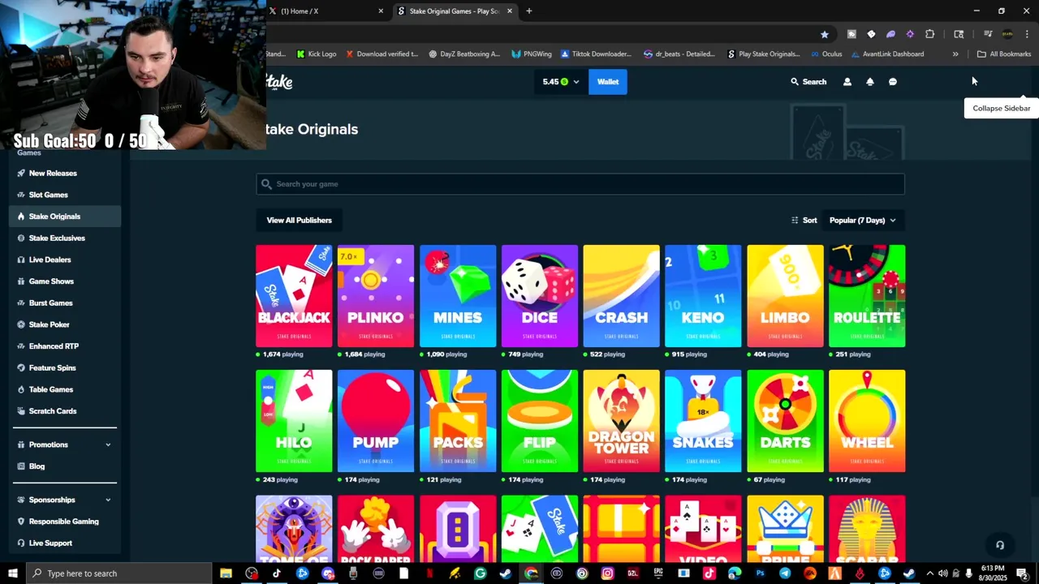Launch the Dice game
The width and height of the screenshot is (1039, 584).
(540, 296)
